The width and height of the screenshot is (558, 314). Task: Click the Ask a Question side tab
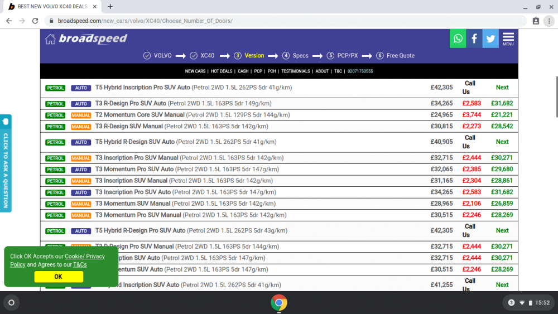click(6, 163)
